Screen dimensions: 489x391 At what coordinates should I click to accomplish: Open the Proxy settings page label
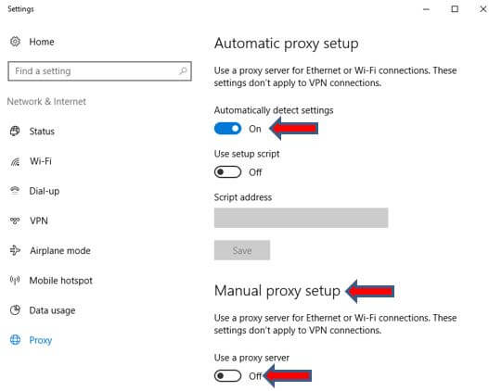pos(41,340)
